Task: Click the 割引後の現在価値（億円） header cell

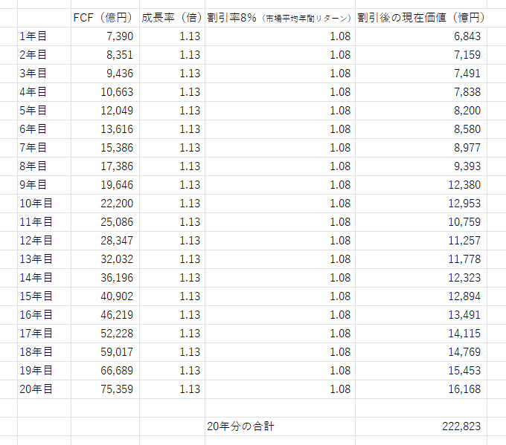Action: tap(420, 18)
